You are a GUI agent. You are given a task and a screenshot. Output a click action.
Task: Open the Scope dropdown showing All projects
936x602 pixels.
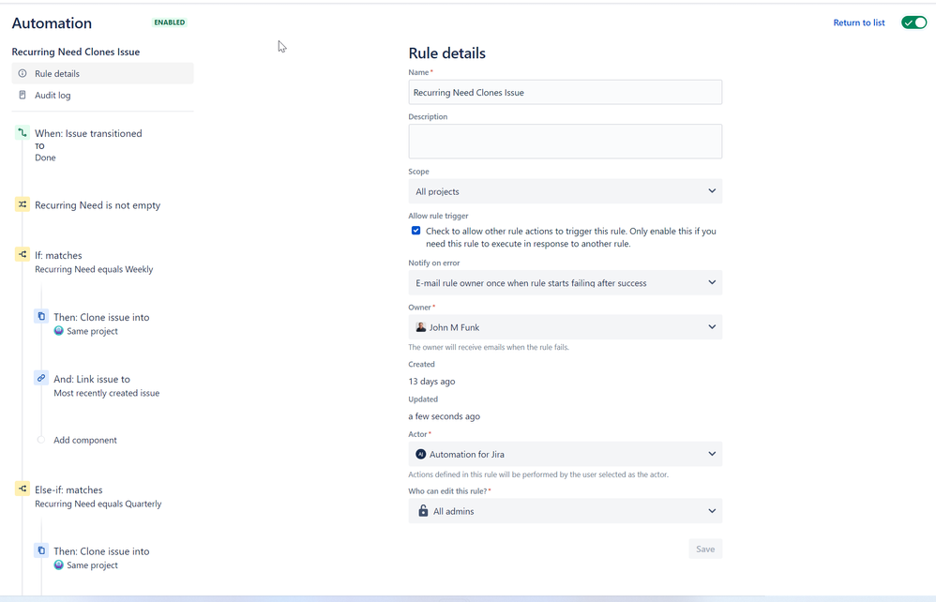[565, 191]
